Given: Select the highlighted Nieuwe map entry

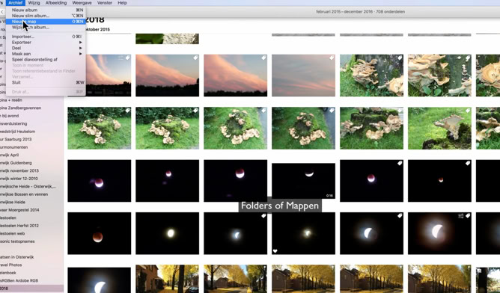Looking at the screenshot, I should 46,22.
